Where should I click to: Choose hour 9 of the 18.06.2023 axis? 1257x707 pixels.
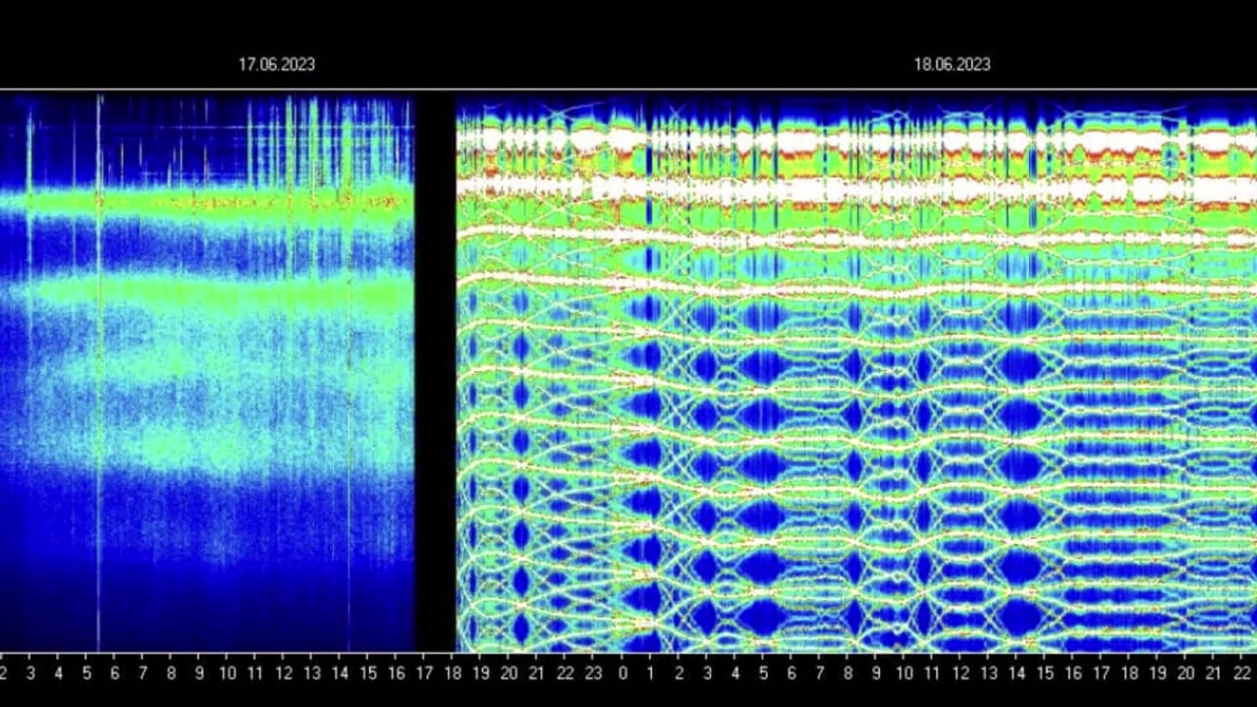876,674
